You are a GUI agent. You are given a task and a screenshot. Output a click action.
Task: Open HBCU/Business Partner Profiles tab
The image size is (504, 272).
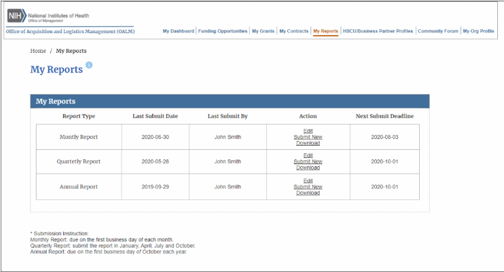point(378,31)
